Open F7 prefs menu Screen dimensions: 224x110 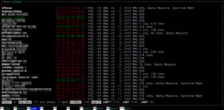85,108
